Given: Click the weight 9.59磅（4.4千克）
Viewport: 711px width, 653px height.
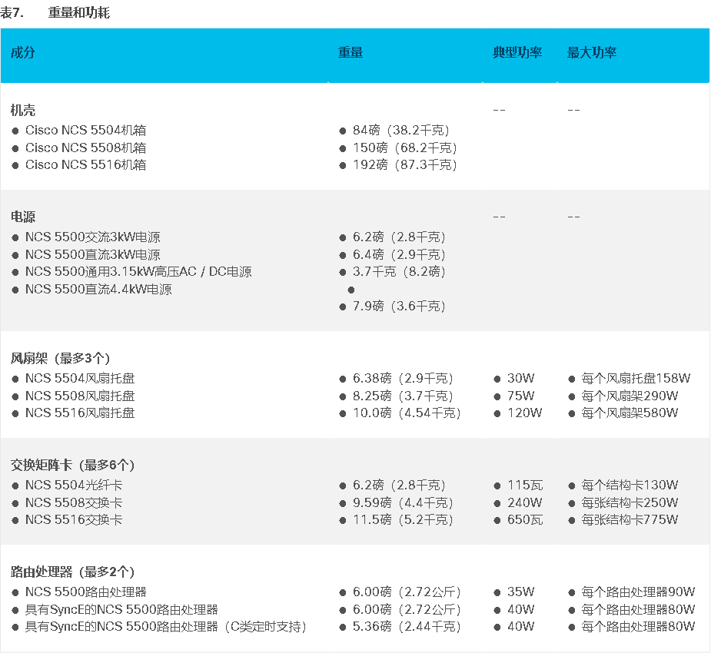Looking at the screenshot, I should [403, 503].
